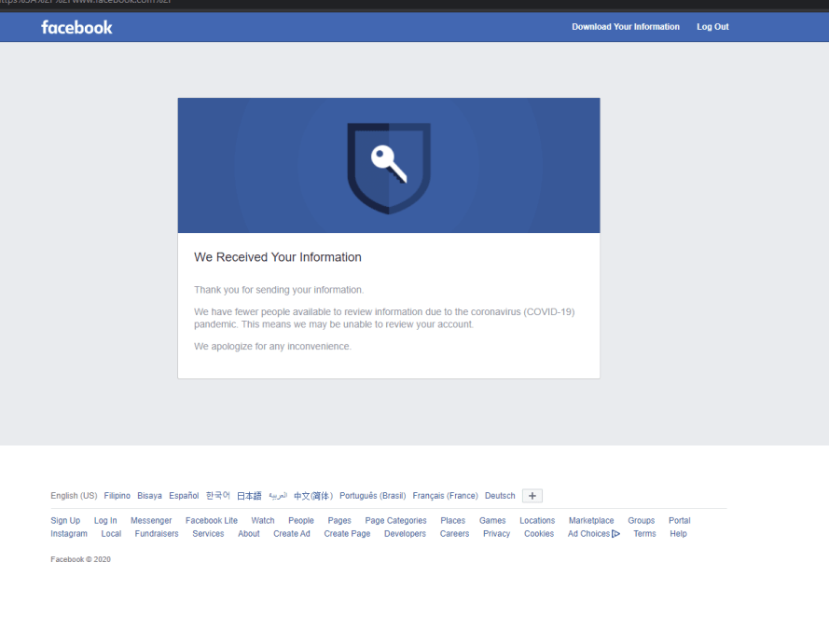Open the Local footer link
829x631 pixels.
[x=111, y=534]
